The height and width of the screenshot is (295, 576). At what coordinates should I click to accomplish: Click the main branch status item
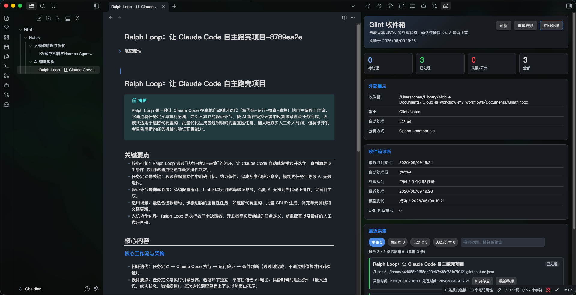coord(568,290)
